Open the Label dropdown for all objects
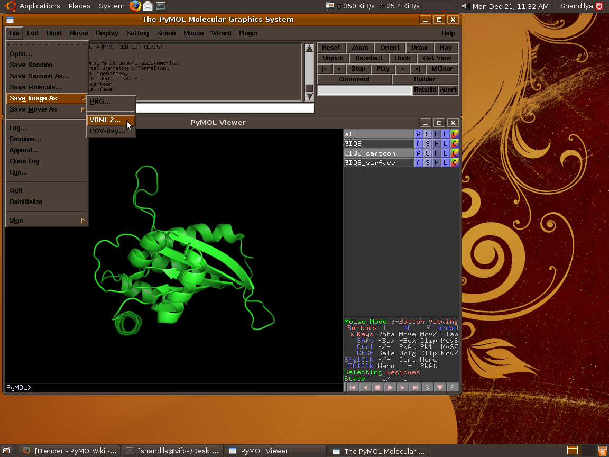This screenshot has height=457, width=609. [x=446, y=134]
